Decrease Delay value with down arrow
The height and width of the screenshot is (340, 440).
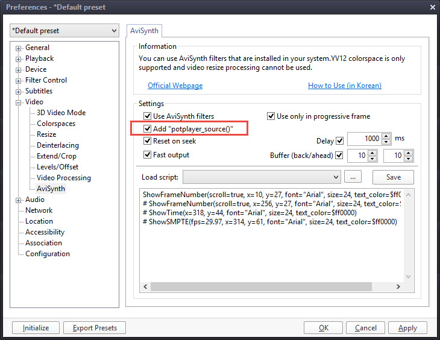click(x=386, y=142)
